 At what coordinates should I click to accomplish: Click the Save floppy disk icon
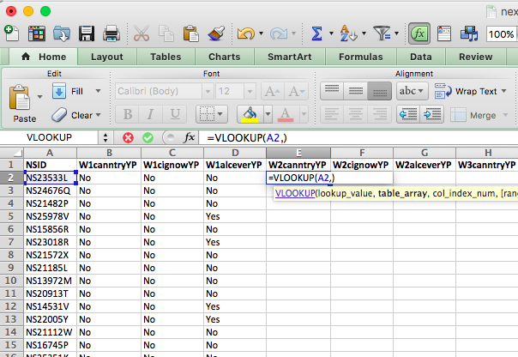pos(87,33)
